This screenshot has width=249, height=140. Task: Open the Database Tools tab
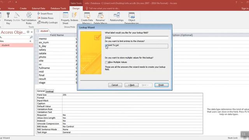(58, 9)
